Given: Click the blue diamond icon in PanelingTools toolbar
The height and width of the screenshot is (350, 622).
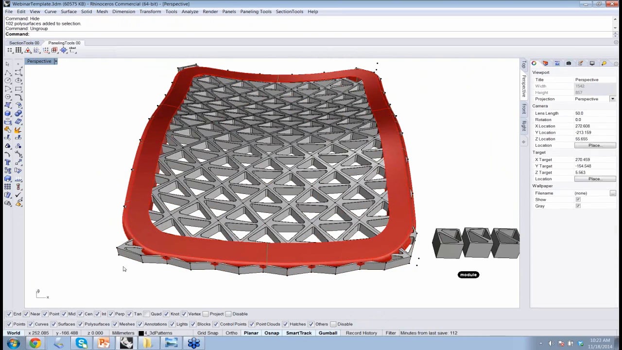Looking at the screenshot, I should click(x=64, y=50).
